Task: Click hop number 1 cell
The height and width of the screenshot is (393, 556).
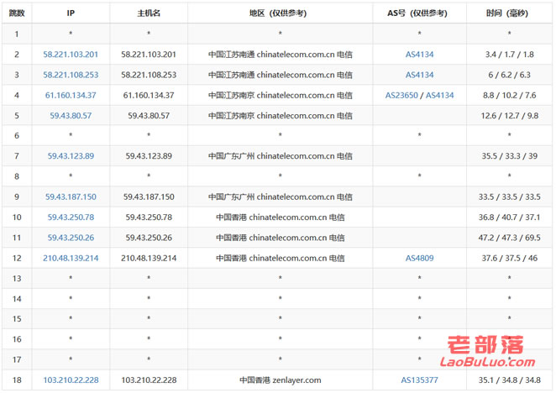Action: [x=17, y=34]
